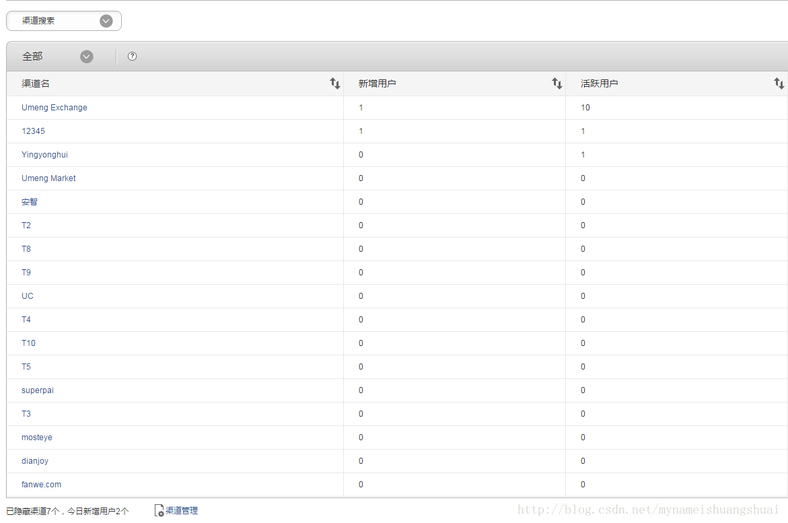Sort by 新增用户 column arrows
This screenshot has height=523, width=788.
click(x=557, y=83)
